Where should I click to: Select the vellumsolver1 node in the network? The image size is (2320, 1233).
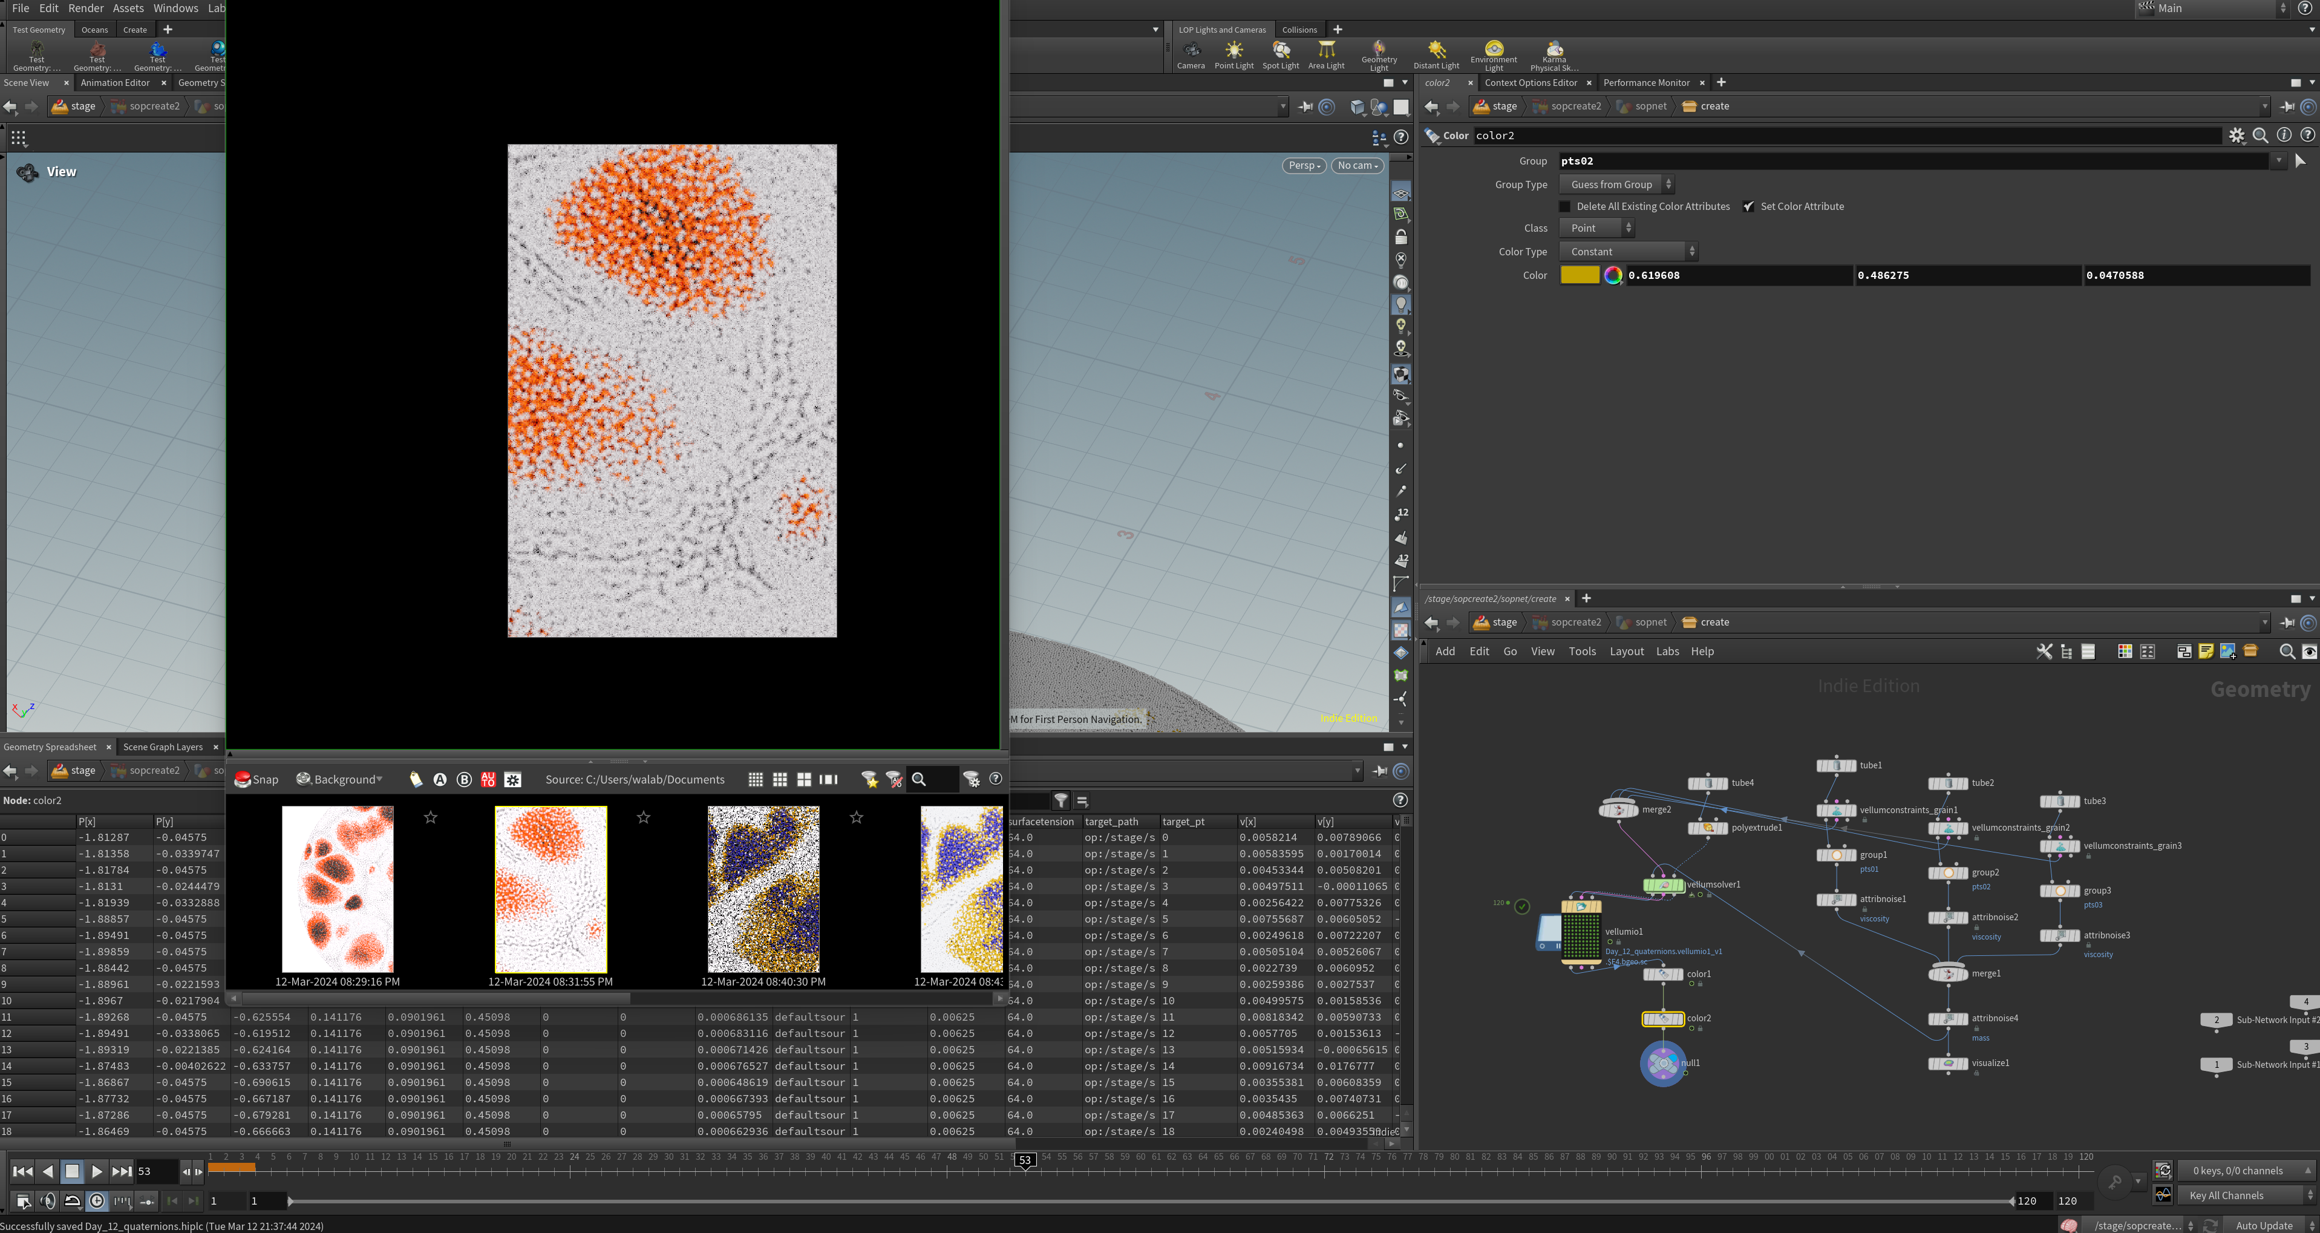coord(1664,885)
